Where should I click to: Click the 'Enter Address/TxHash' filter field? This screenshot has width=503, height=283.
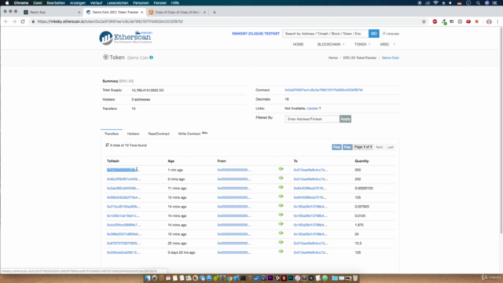(312, 119)
